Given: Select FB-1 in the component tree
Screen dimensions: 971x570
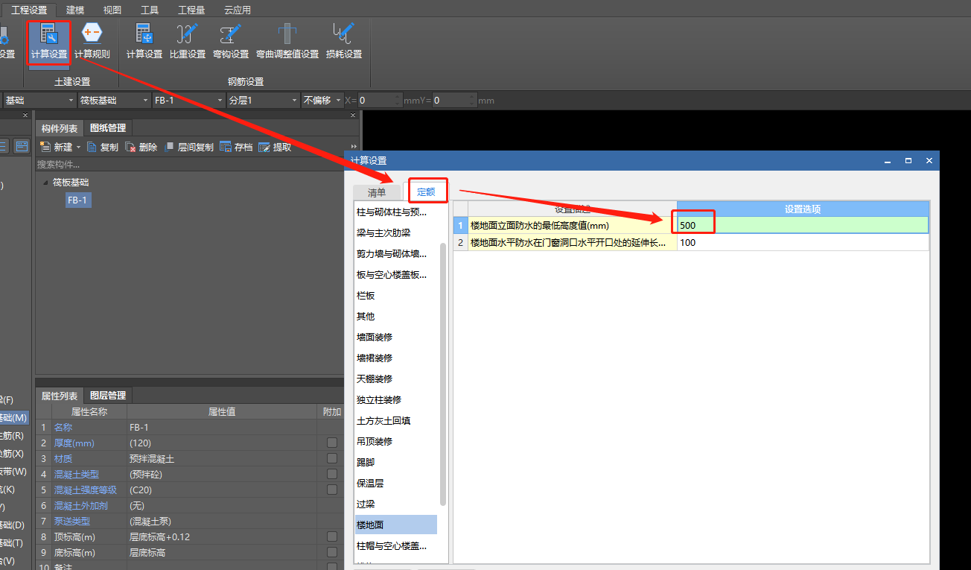Looking at the screenshot, I should (x=77, y=200).
